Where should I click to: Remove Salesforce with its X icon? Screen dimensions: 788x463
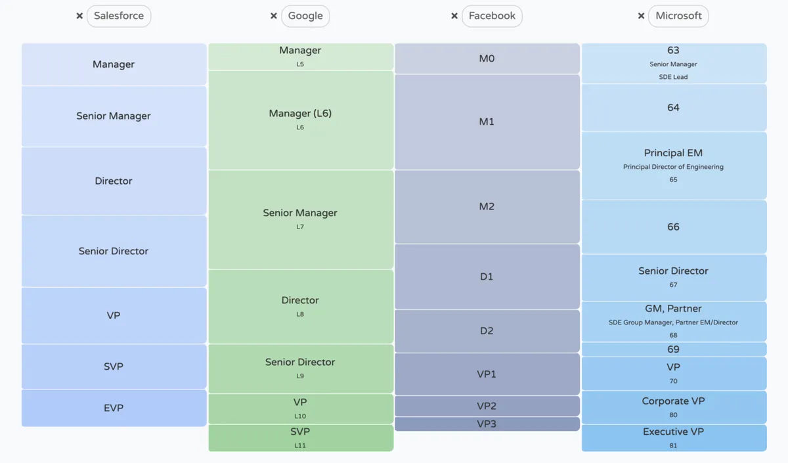click(79, 16)
